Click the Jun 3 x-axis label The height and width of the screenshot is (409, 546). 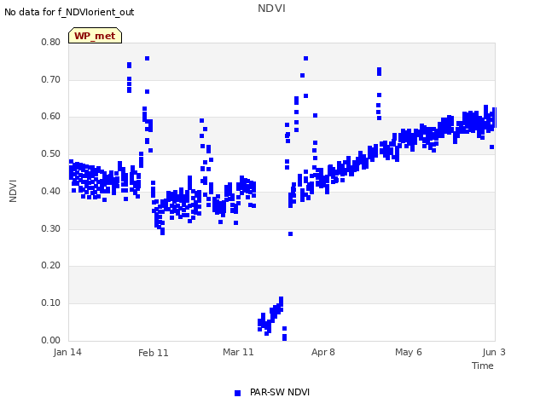click(x=494, y=352)
